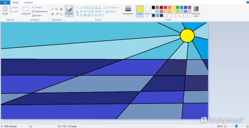This screenshot has width=249, height=128.
Task: Expand the Ruota rotate menu
Action: click(37, 16)
